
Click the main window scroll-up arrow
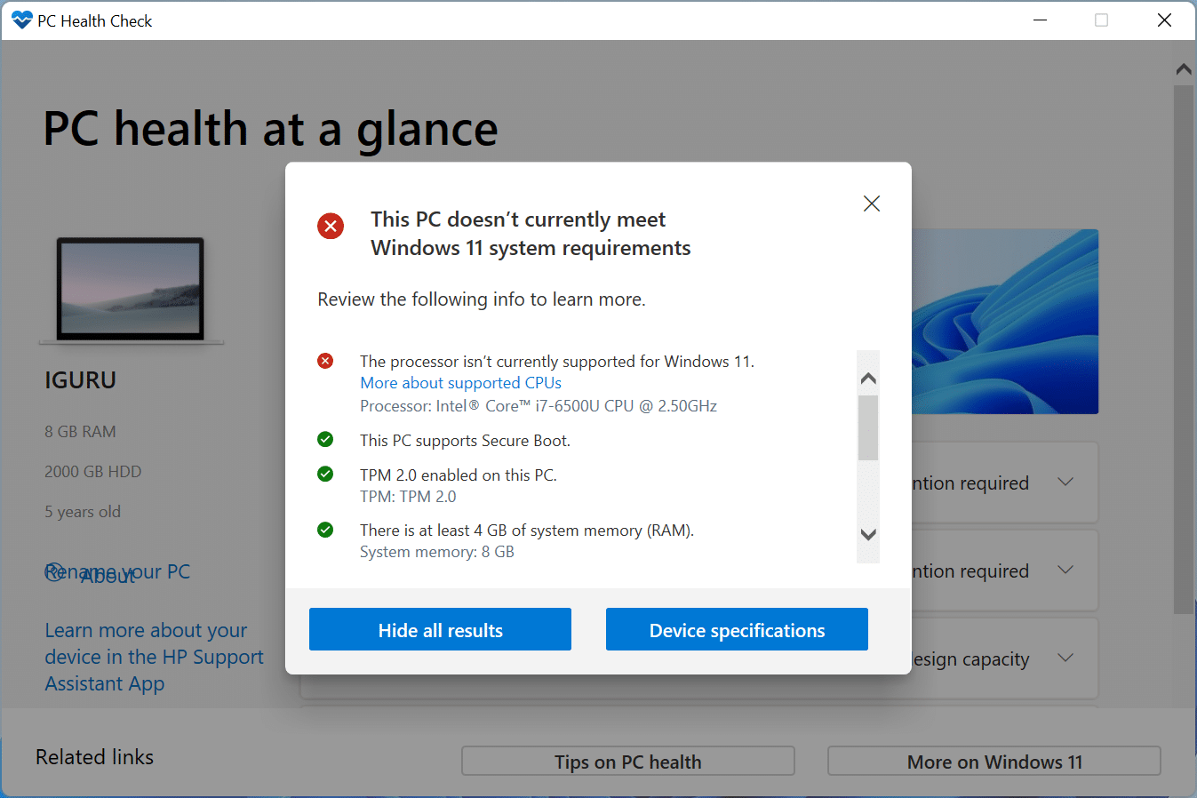tap(1184, 68)
